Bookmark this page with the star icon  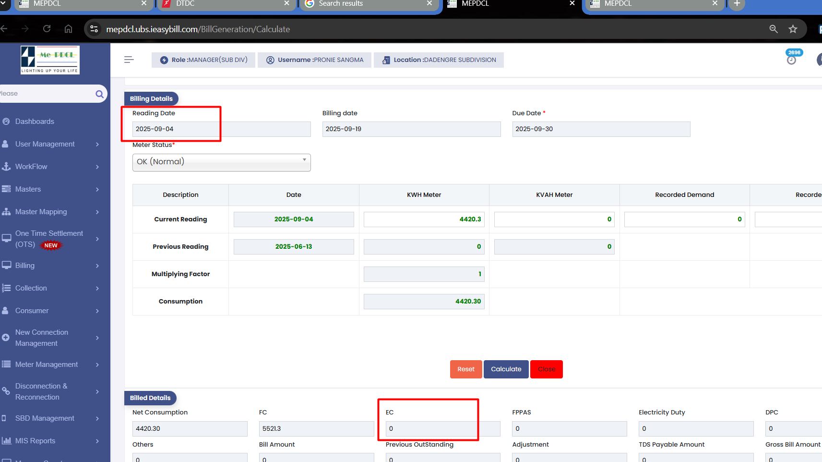[793, 29]
